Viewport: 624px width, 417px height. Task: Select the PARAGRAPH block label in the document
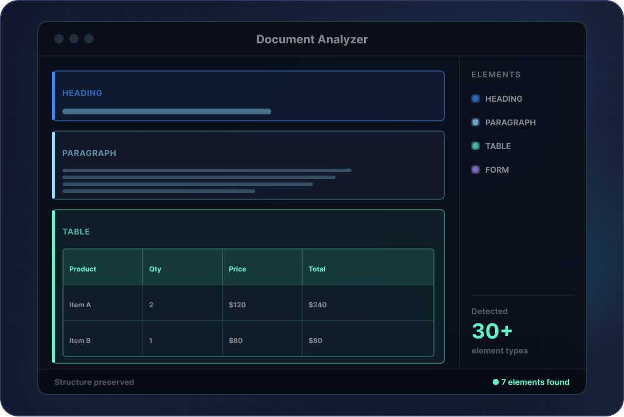[89, 153]
